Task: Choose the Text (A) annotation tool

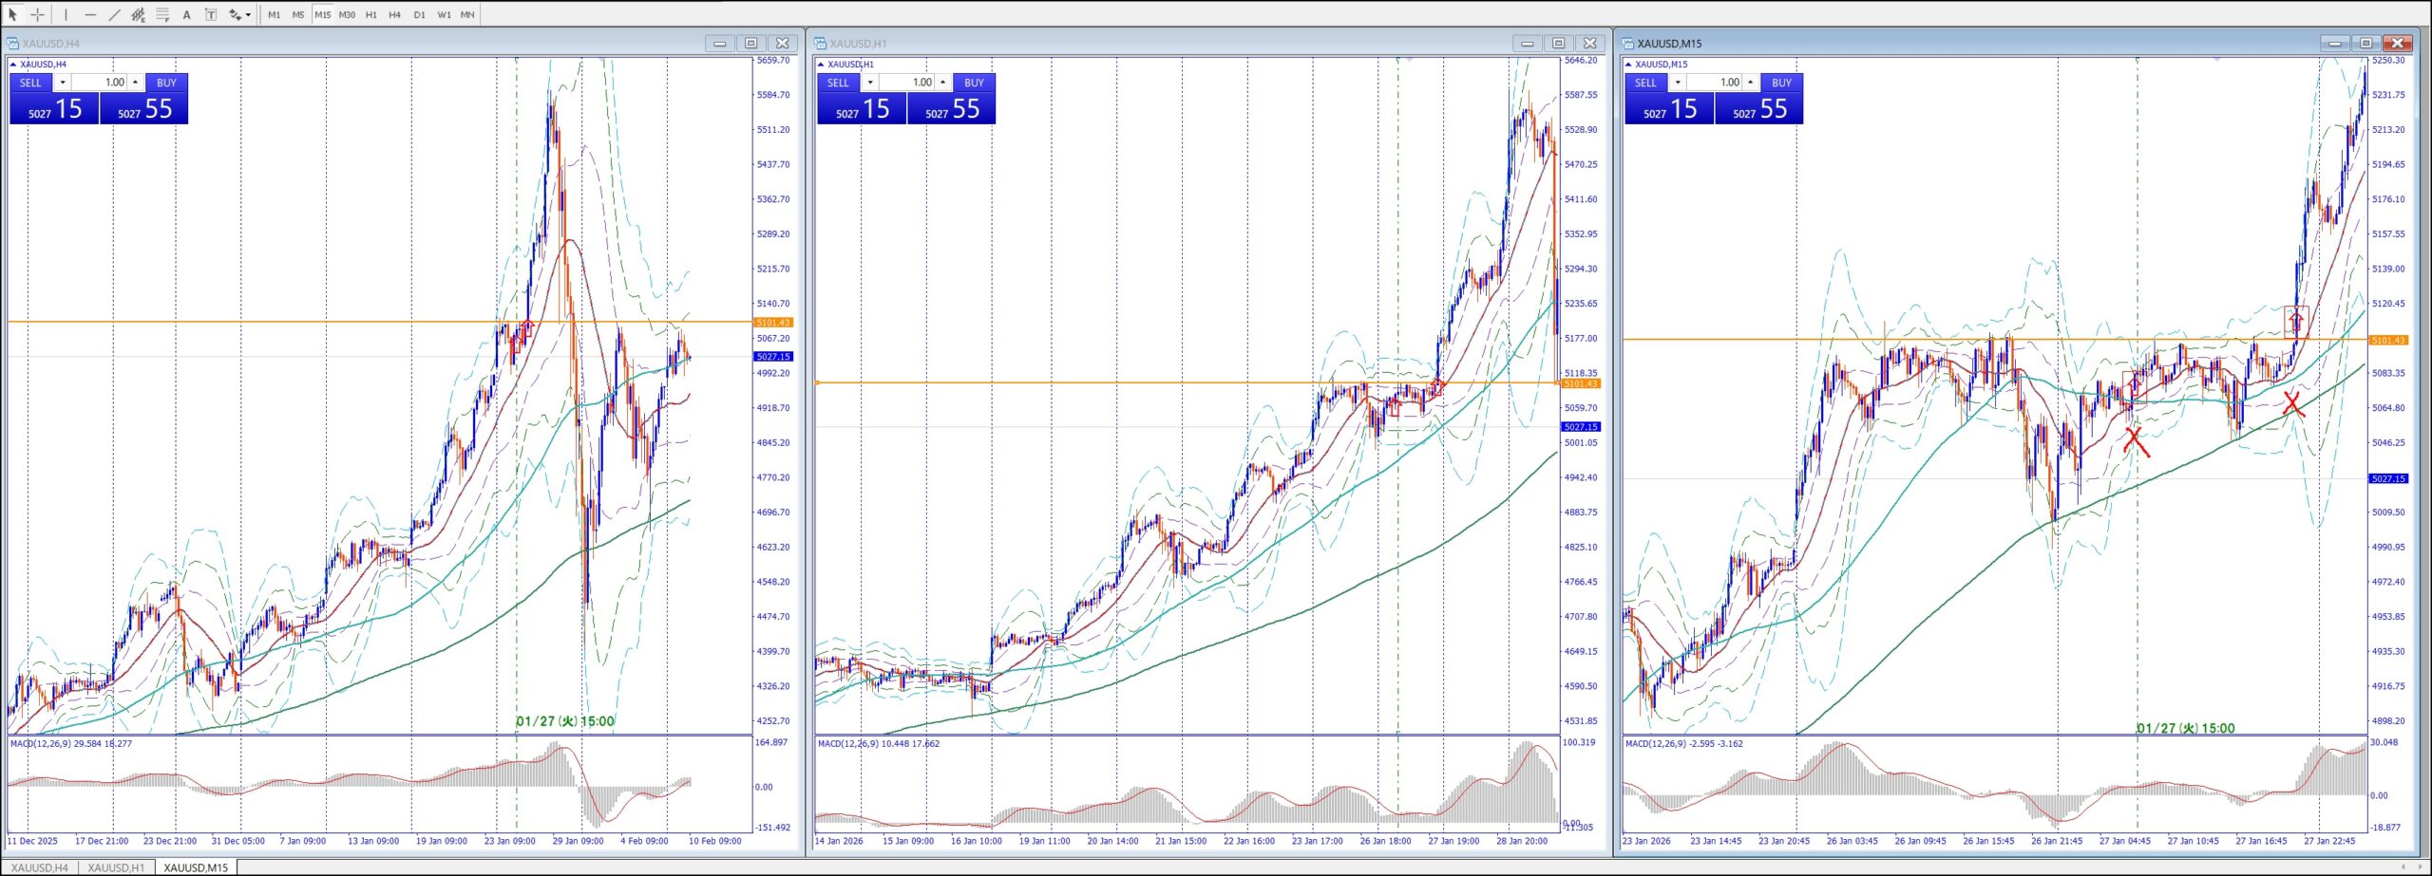Action: 187,14
